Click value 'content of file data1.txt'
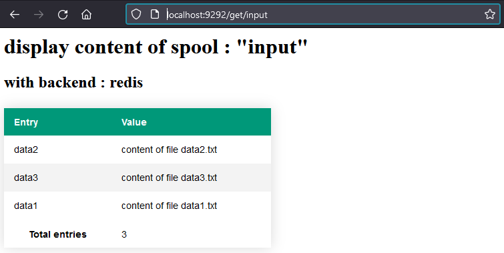Viewport: 504px width, 253px height. click(x=169, y=206)
